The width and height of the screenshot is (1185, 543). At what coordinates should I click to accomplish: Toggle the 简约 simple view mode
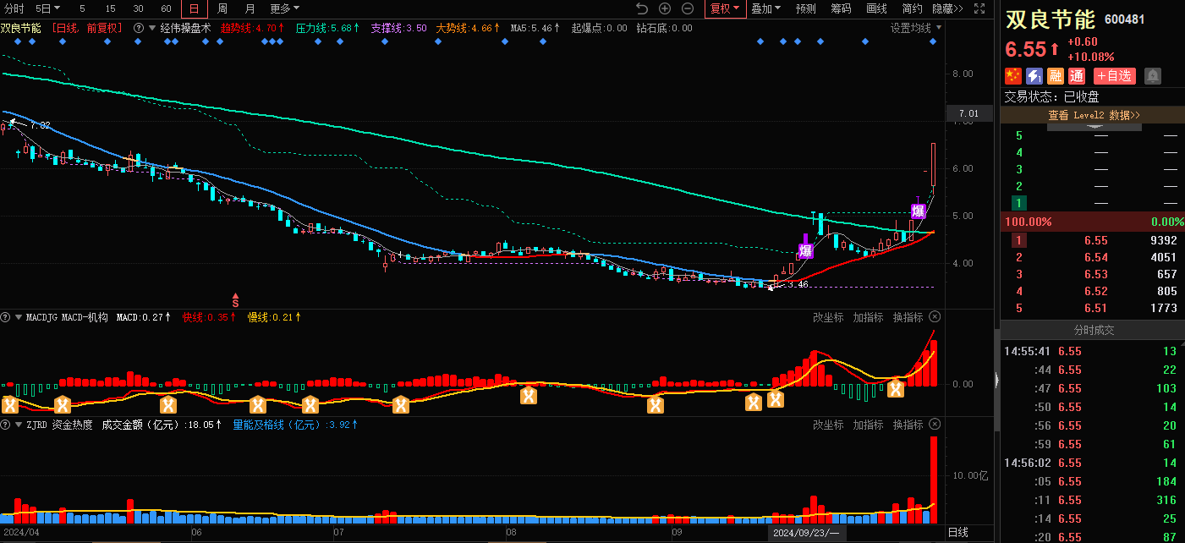coord(912,8)
